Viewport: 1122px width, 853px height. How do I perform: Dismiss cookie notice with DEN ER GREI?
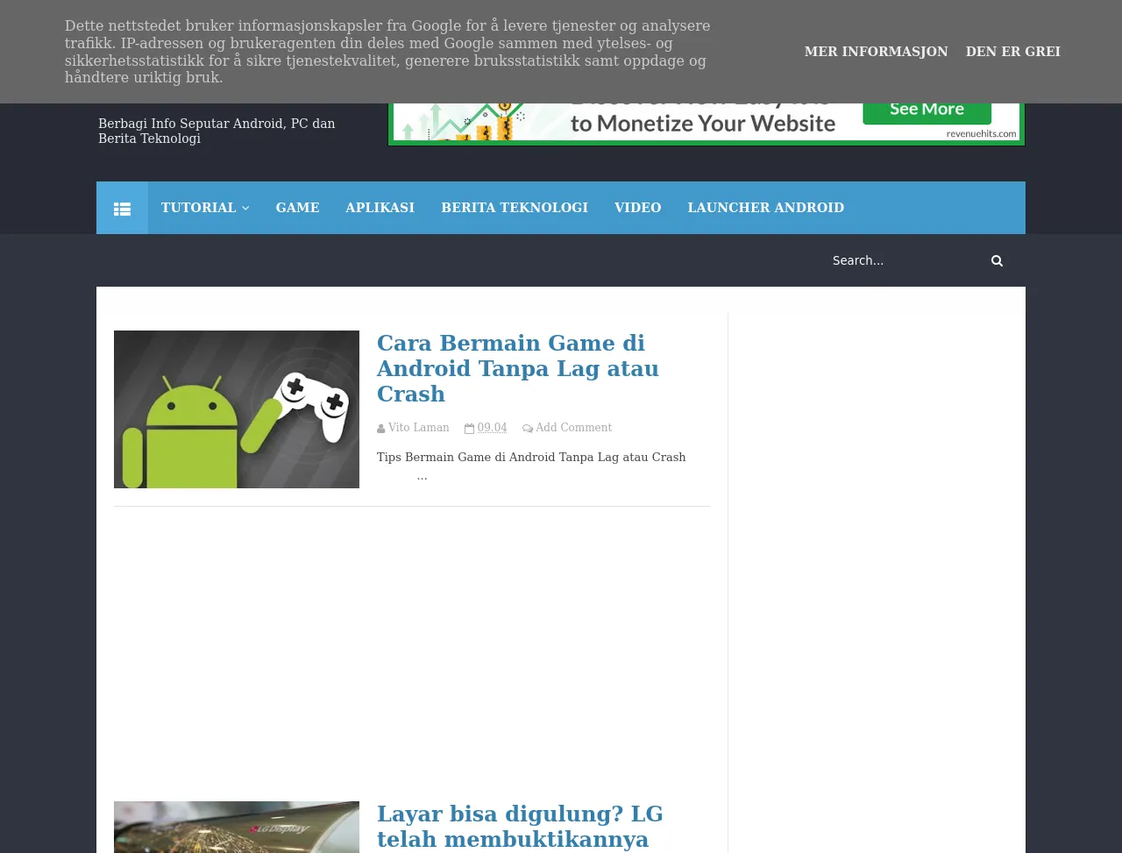pyautogui.click(x=1013, y=52)
